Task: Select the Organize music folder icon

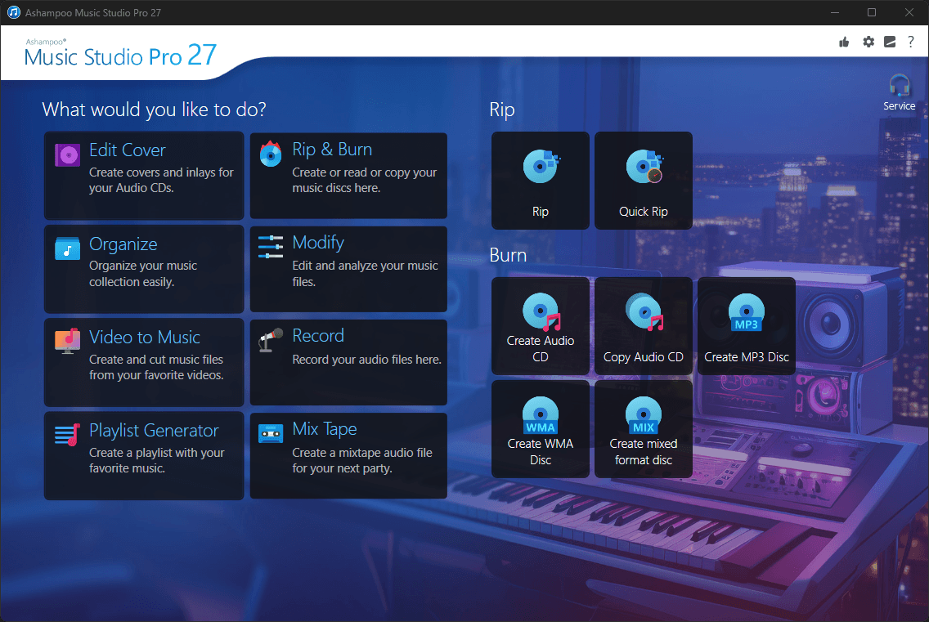Action: 68,248
